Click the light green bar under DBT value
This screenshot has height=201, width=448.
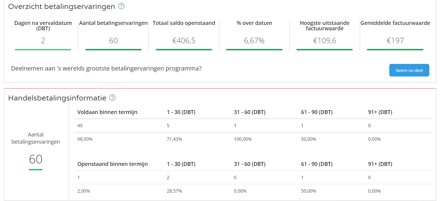point(43,49)
